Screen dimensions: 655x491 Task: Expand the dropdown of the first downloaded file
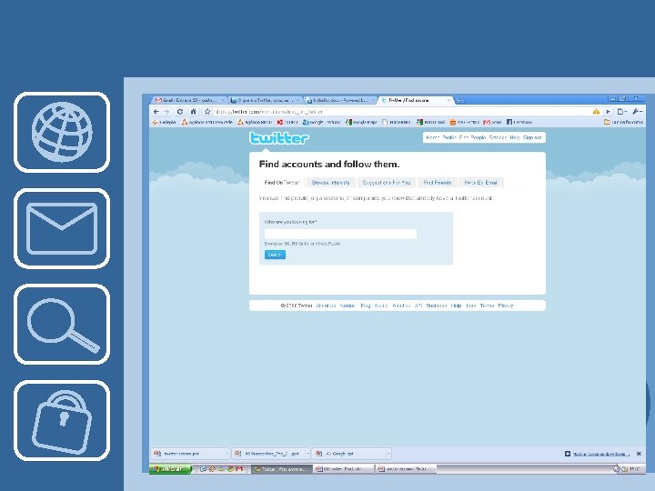pos(227,454)
